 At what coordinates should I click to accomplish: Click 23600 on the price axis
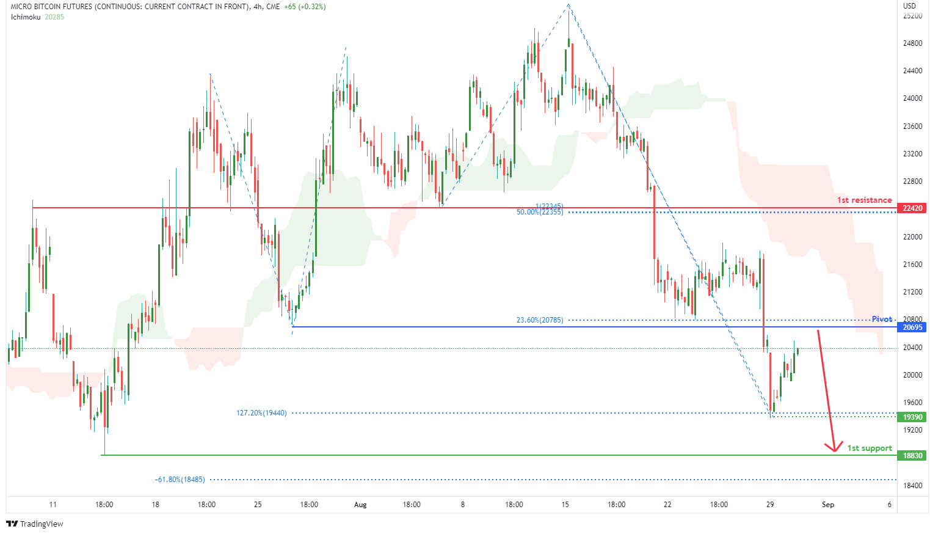[913, 126]
